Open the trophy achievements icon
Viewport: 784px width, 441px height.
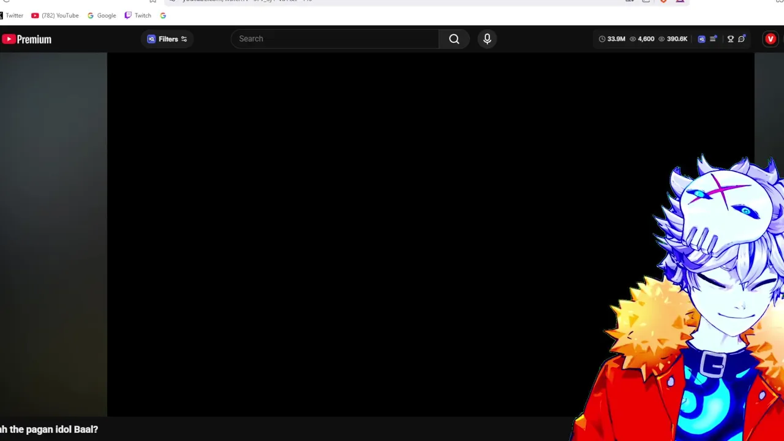pos(730,39)
